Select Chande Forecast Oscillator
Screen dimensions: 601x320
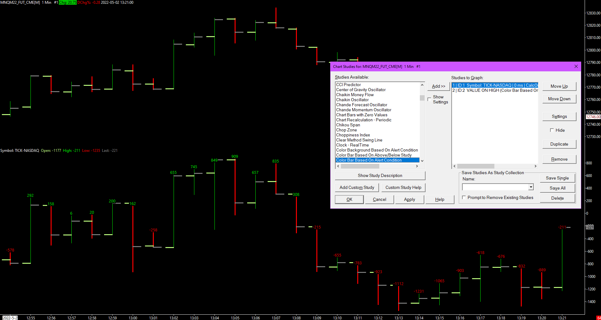click(377, 105)
